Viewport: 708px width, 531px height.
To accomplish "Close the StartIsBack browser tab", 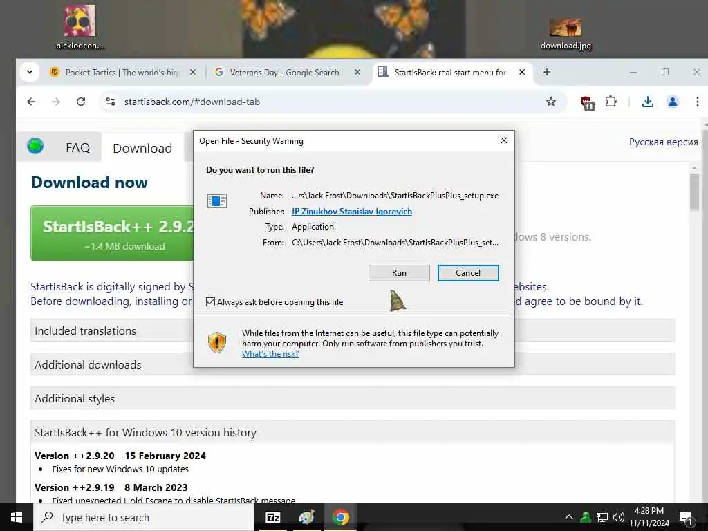I will pyautogui.click(x=522, y=72).
